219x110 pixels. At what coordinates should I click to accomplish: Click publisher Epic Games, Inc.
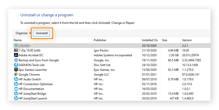tap(105, 70)
